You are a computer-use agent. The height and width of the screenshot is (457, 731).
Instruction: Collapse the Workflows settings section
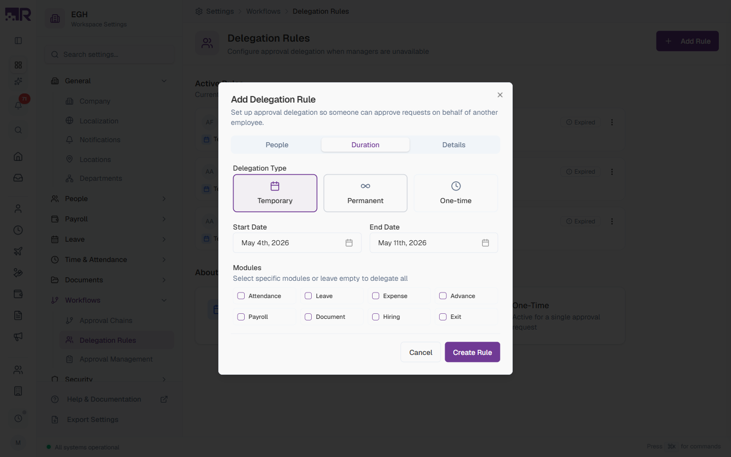point(110,300)
